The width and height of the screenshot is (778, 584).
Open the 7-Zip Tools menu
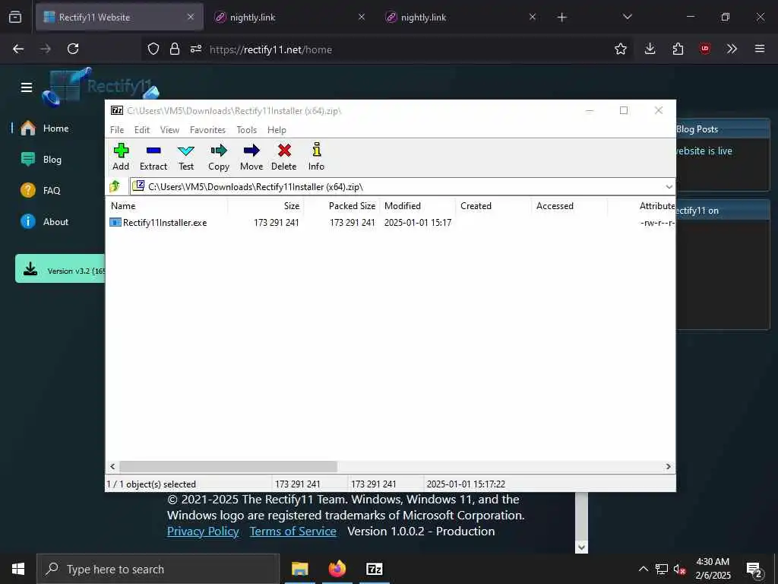tap(247, 129)
